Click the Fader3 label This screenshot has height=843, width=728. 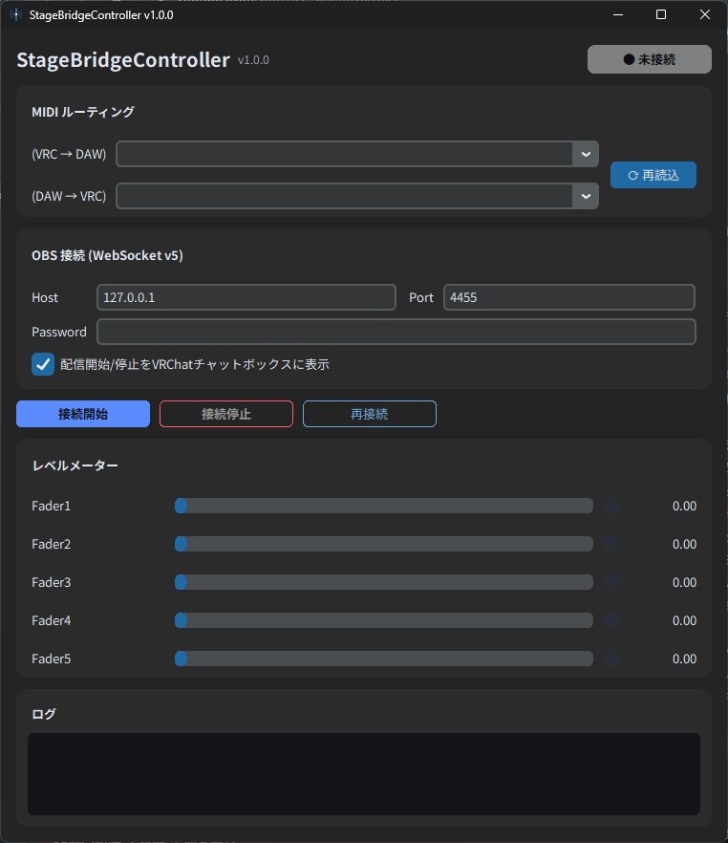click(x=51, y=582)
